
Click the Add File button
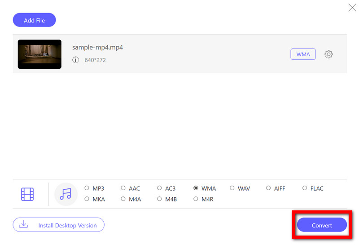point(35,20)
